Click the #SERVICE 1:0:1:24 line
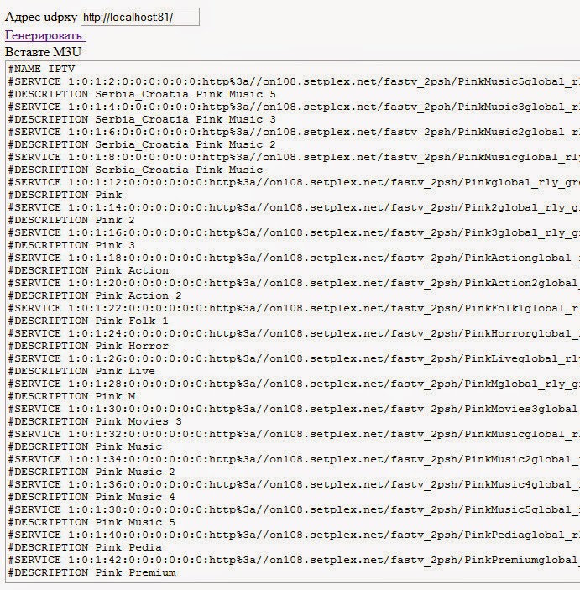The image size is (580, 590). (x=294, y=334)
